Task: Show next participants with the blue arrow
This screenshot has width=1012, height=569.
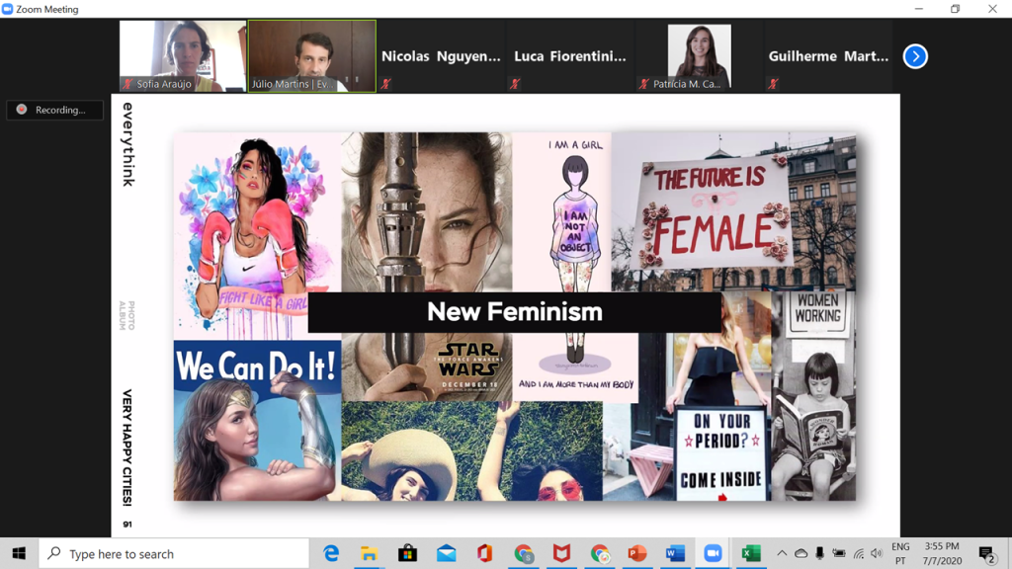Action: (x=915, y=56)
